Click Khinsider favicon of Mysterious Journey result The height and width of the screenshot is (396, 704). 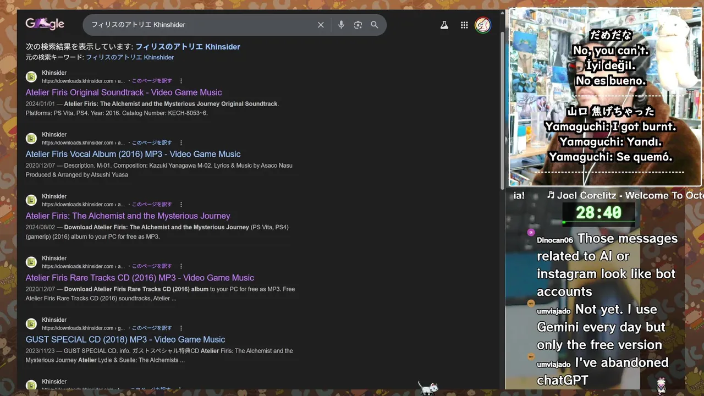[x=31, y=200]
